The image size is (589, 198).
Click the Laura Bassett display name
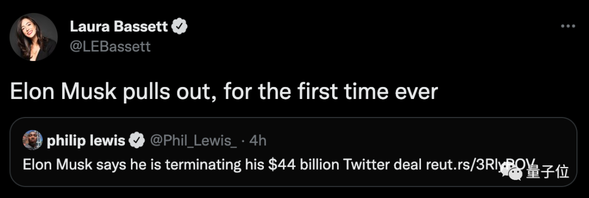pos(119,27)
